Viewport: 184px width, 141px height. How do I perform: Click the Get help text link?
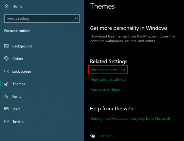point(106,136)
